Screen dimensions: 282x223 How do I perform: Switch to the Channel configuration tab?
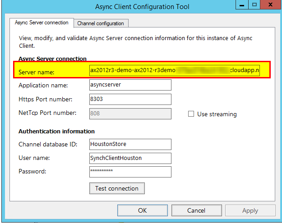tap(101, 23)
